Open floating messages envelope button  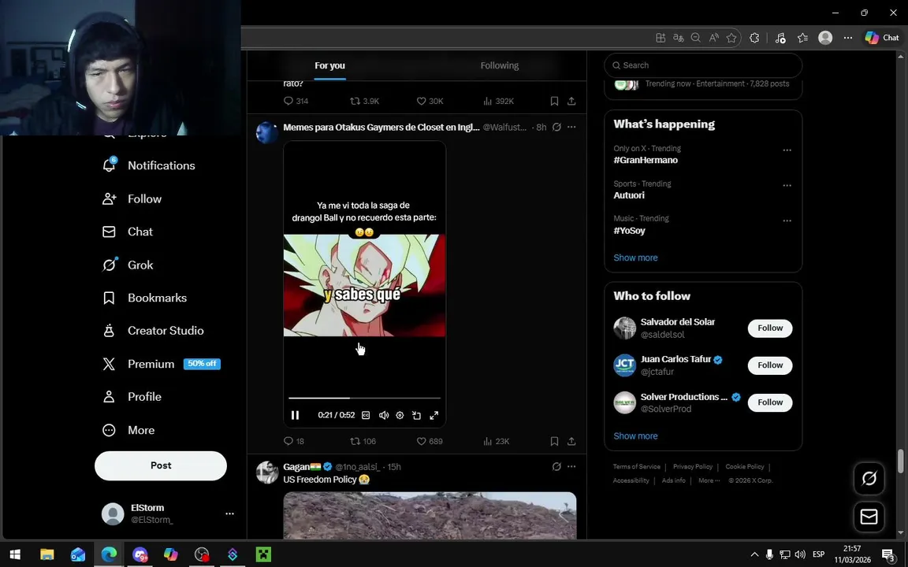click(869, 517)
